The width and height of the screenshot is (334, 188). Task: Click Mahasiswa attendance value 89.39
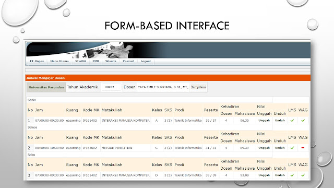244,148
